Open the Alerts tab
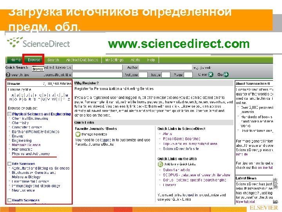This screenshot has width=282, height=212. pyautogui.click(x=135, y=60)
